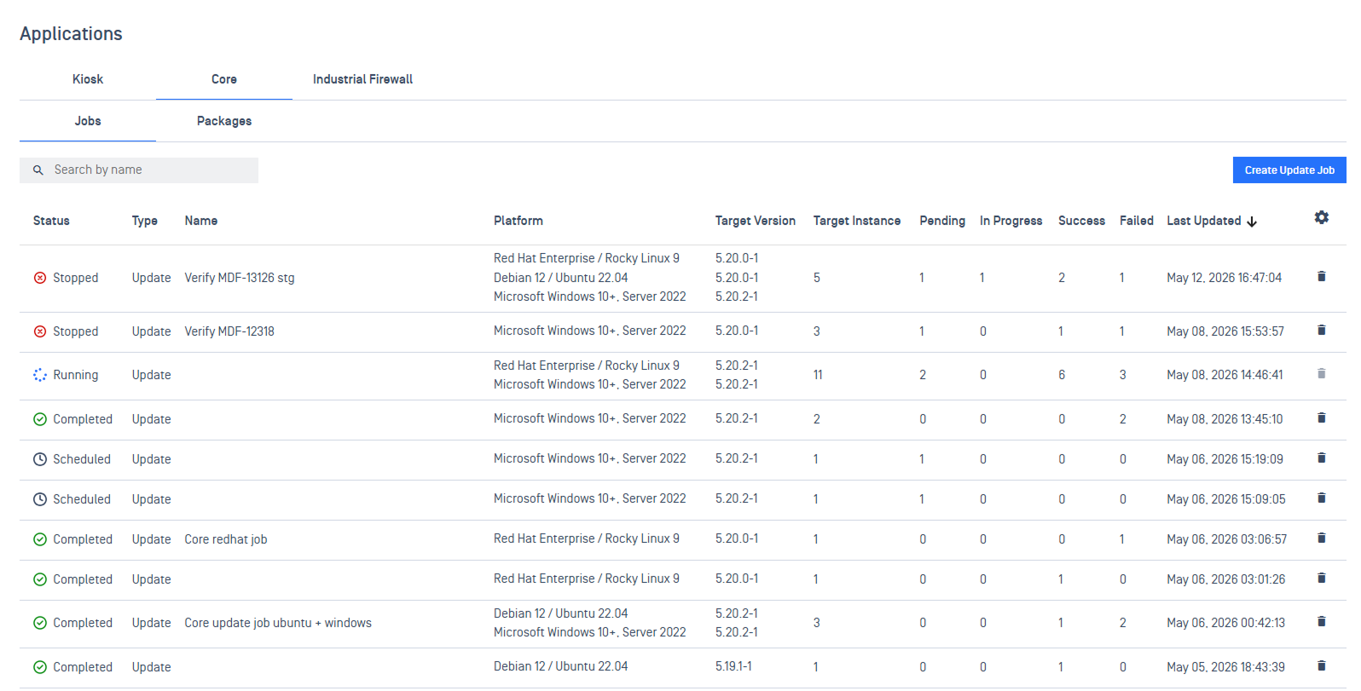Delete the Verify MDF-13126 stg job
This screenshot has height=691, width=1361.
click(1321, 276)
